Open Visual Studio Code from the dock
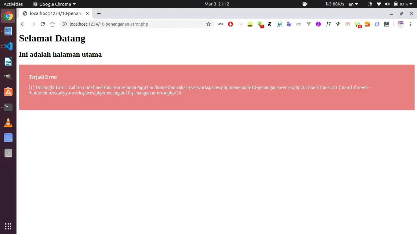This screenshot has height=234, width=417. click(8, 46)
